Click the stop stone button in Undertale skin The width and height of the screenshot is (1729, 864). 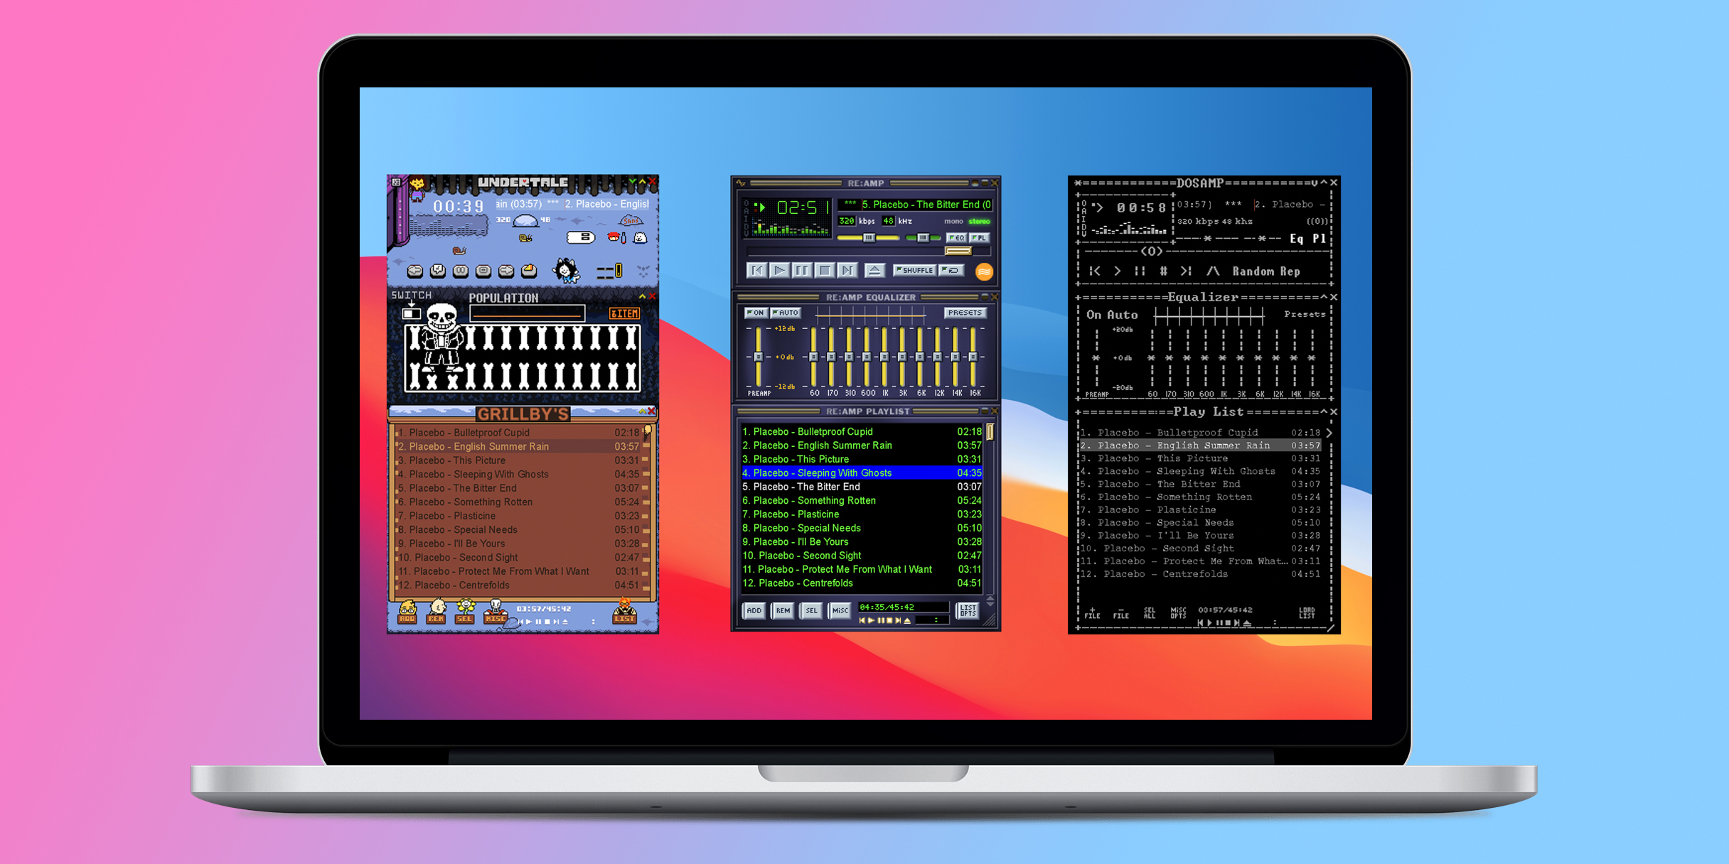[483, 271]
